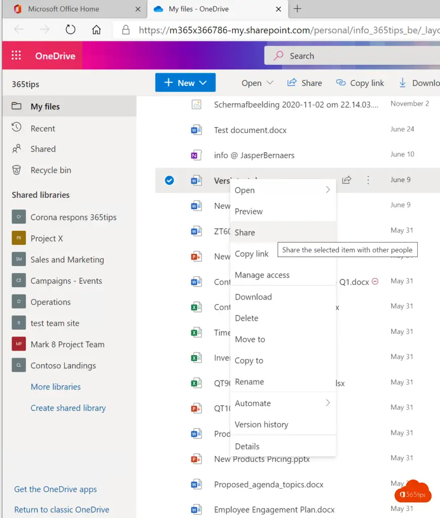Click the browser address bar URL
The height and width of the screenshot is (518, 440).
point(289,30)
